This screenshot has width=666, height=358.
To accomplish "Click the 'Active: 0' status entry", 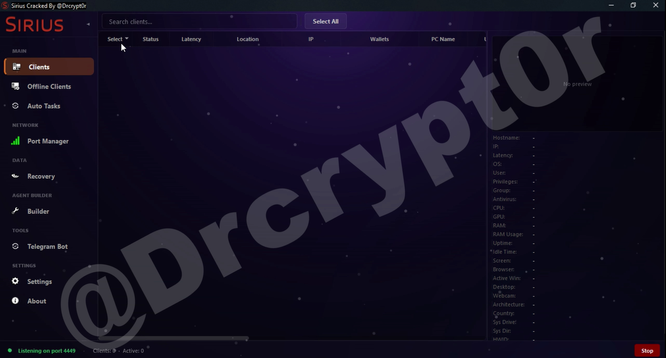I will pos(133,351).
